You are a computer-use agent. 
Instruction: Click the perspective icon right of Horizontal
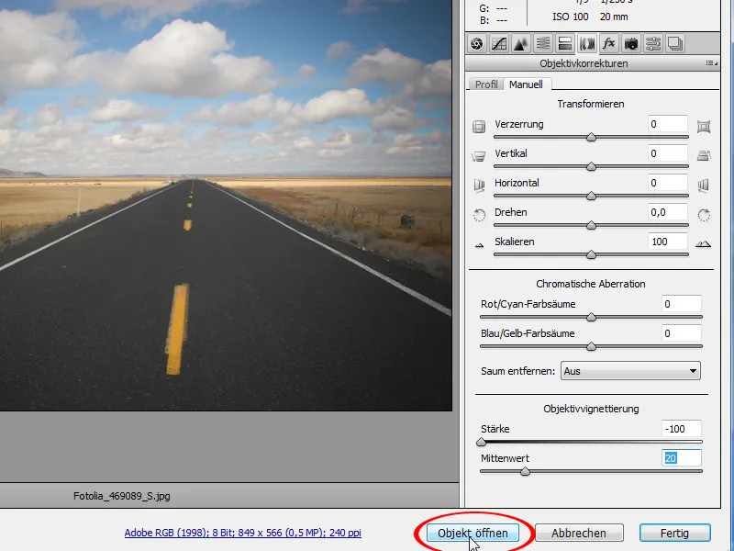pos(703,186)
